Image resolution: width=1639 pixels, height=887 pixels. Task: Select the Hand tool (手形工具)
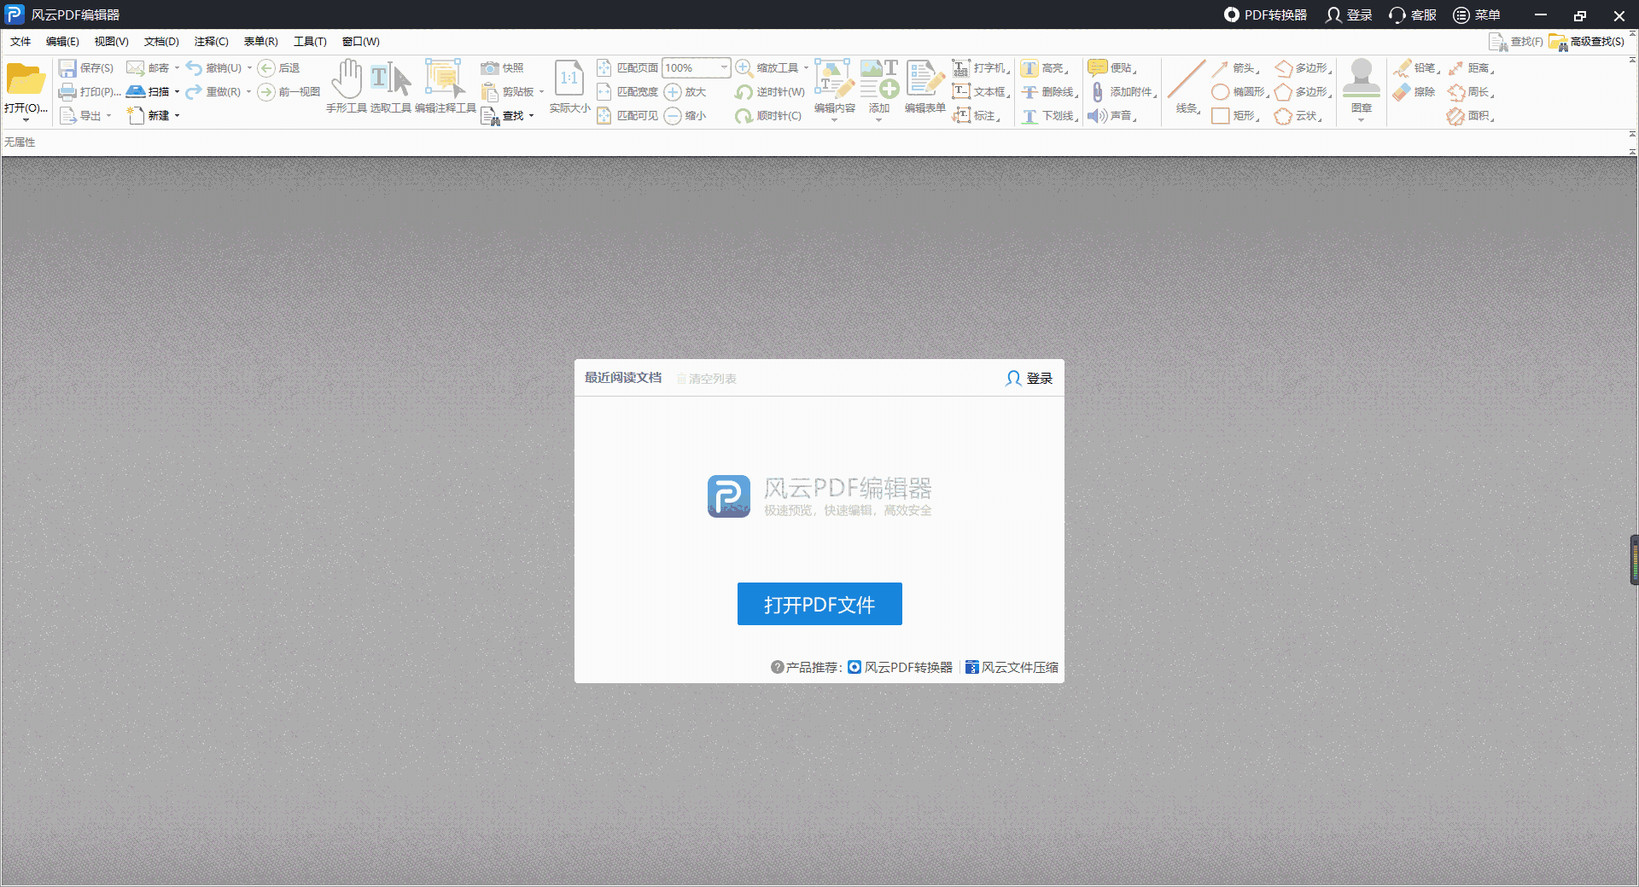point(347,79)
